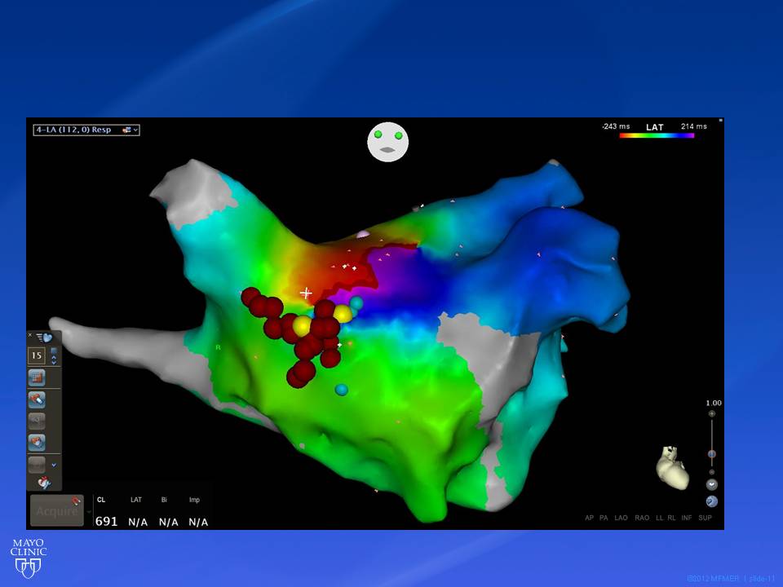783x587 pixels.
Task: Switch to the AP view
Action: [591, 518]
